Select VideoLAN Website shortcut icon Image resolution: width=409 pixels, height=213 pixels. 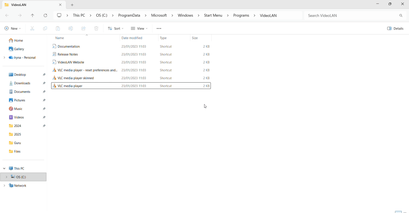point(54,62)
